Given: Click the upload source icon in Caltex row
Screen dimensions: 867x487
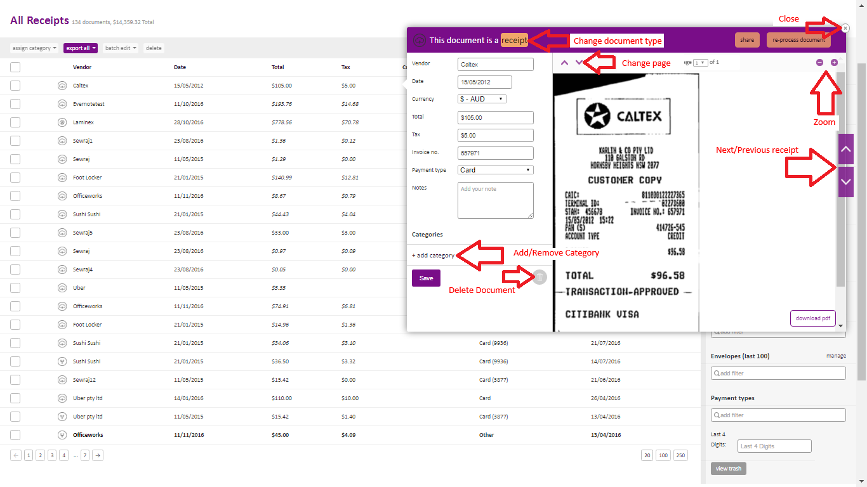Looking at the screenshot, I should 62,86.
